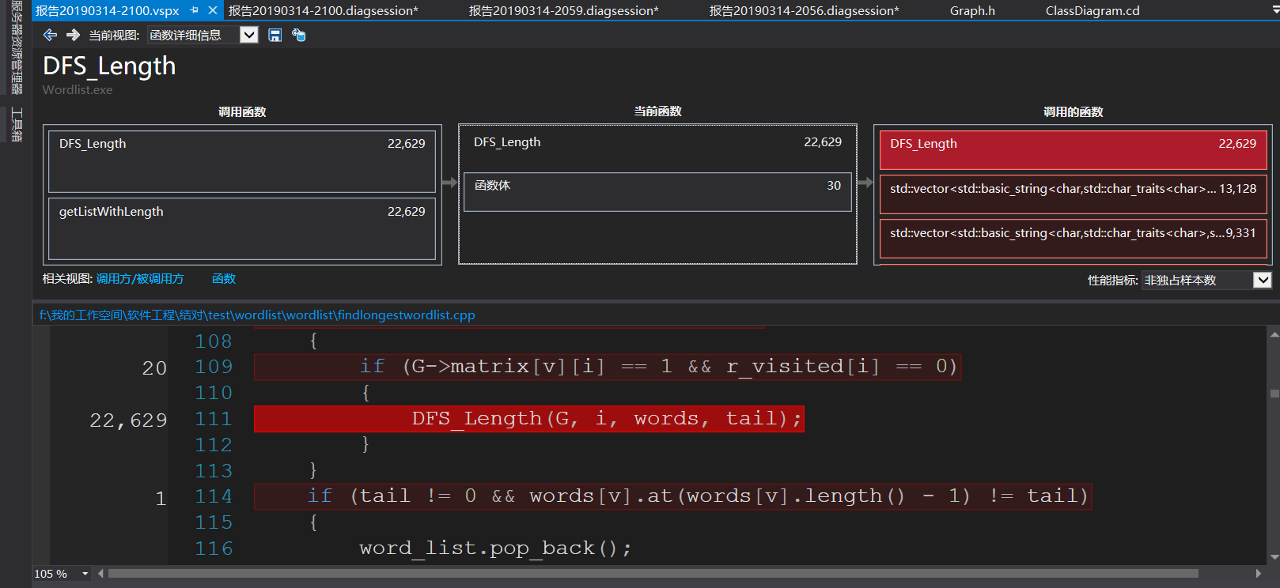Image resolution: width=1280 pixels, height=588 pixels.
Task: Open the findlongestwordlist.cpp source file path link
Action: point(257,315)
